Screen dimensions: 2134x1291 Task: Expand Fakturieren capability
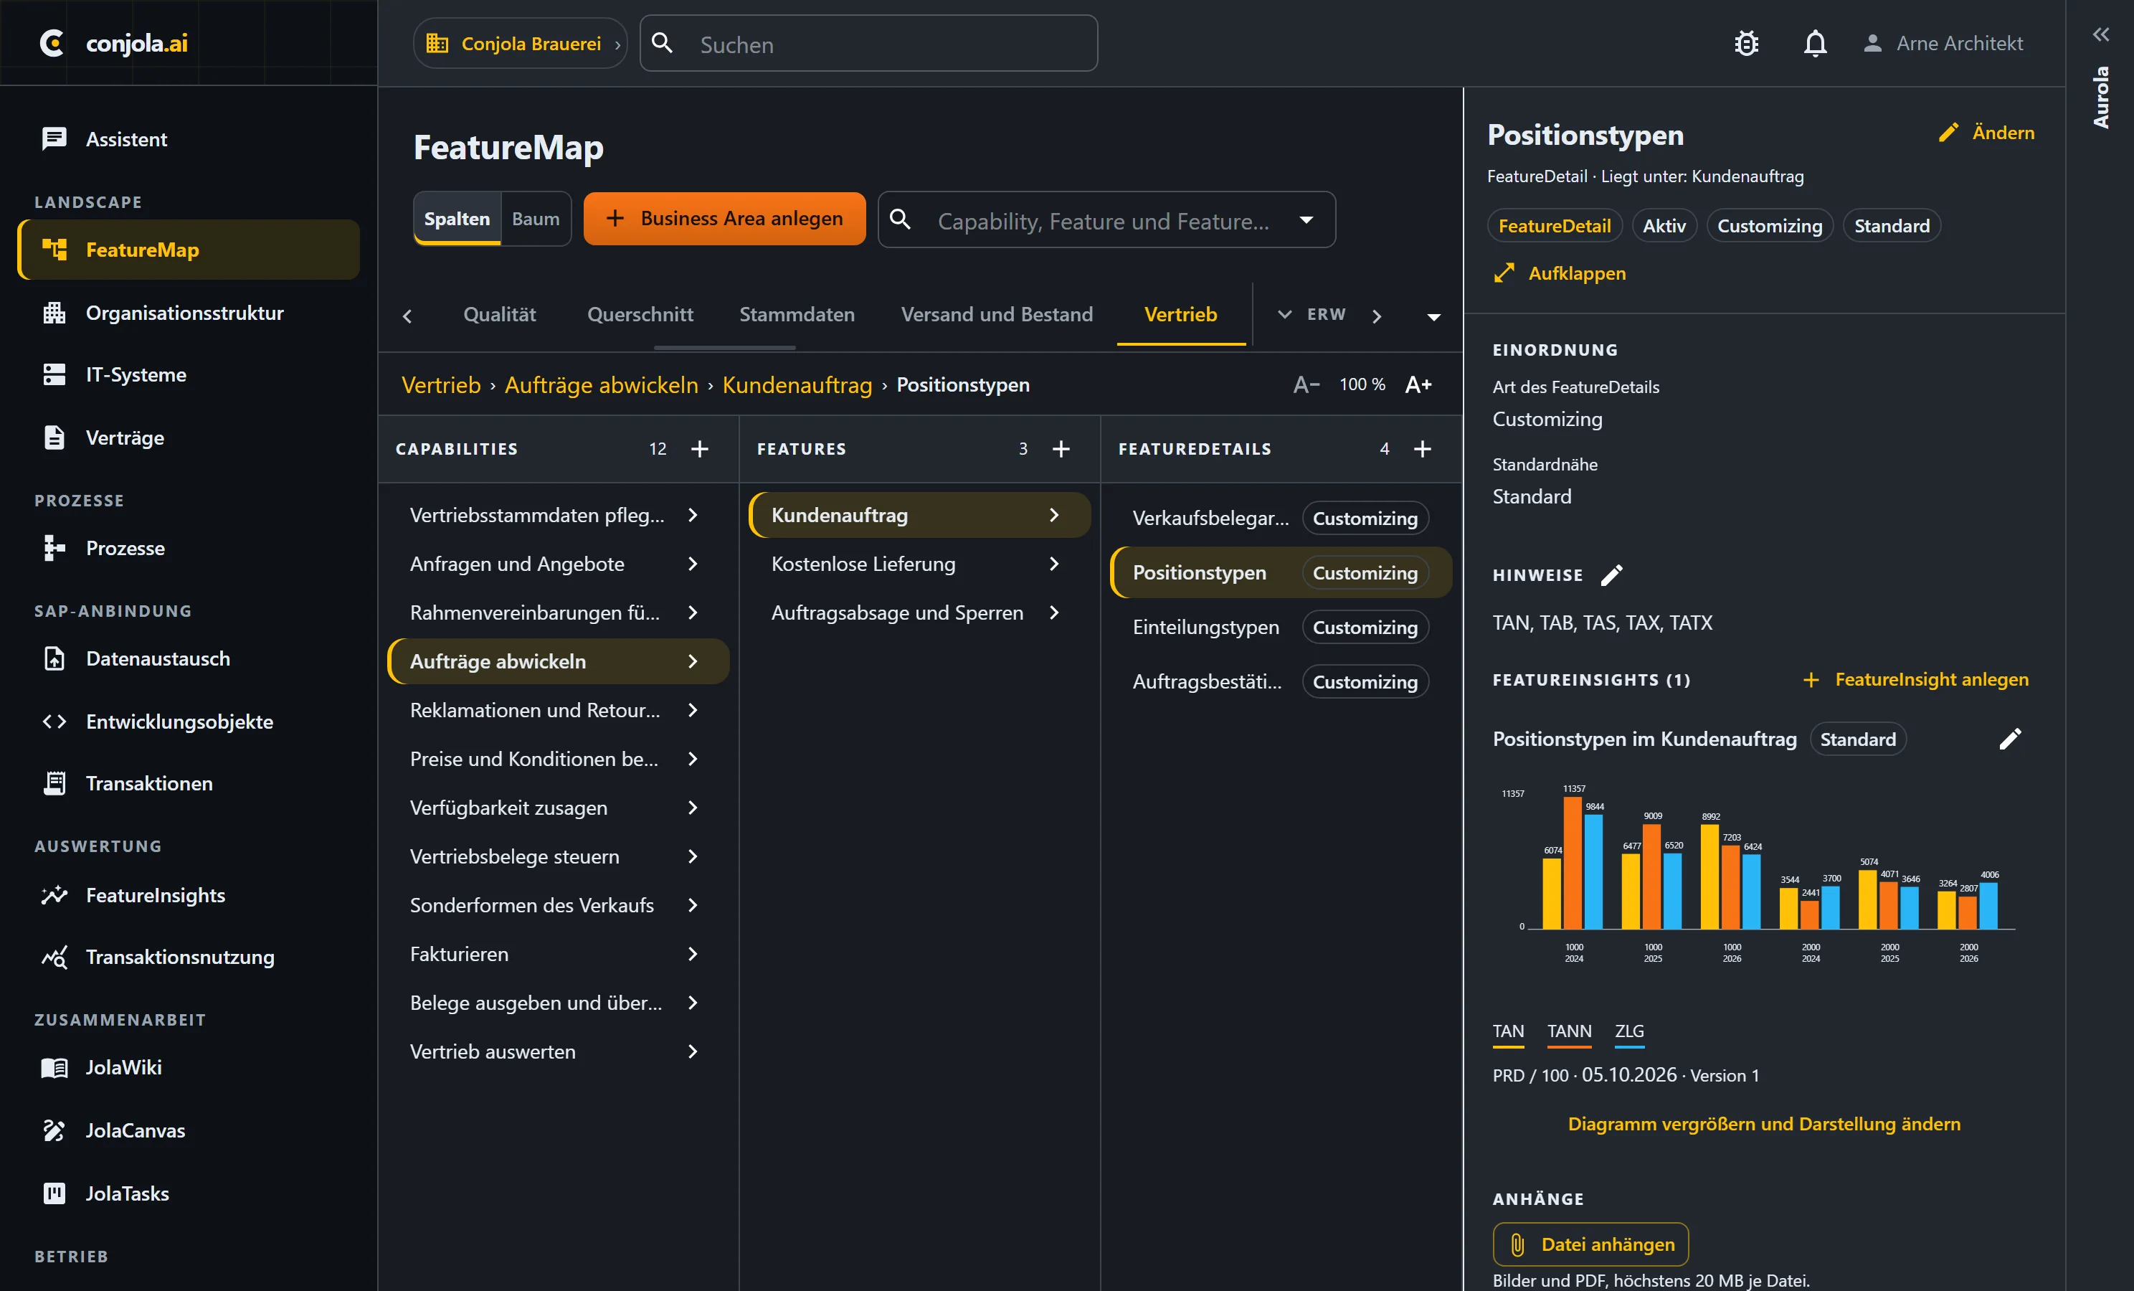559,954
